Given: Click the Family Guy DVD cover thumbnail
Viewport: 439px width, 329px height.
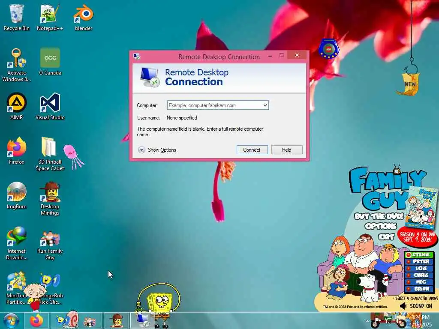Looking at the screenshot, I should coord(422,208).
